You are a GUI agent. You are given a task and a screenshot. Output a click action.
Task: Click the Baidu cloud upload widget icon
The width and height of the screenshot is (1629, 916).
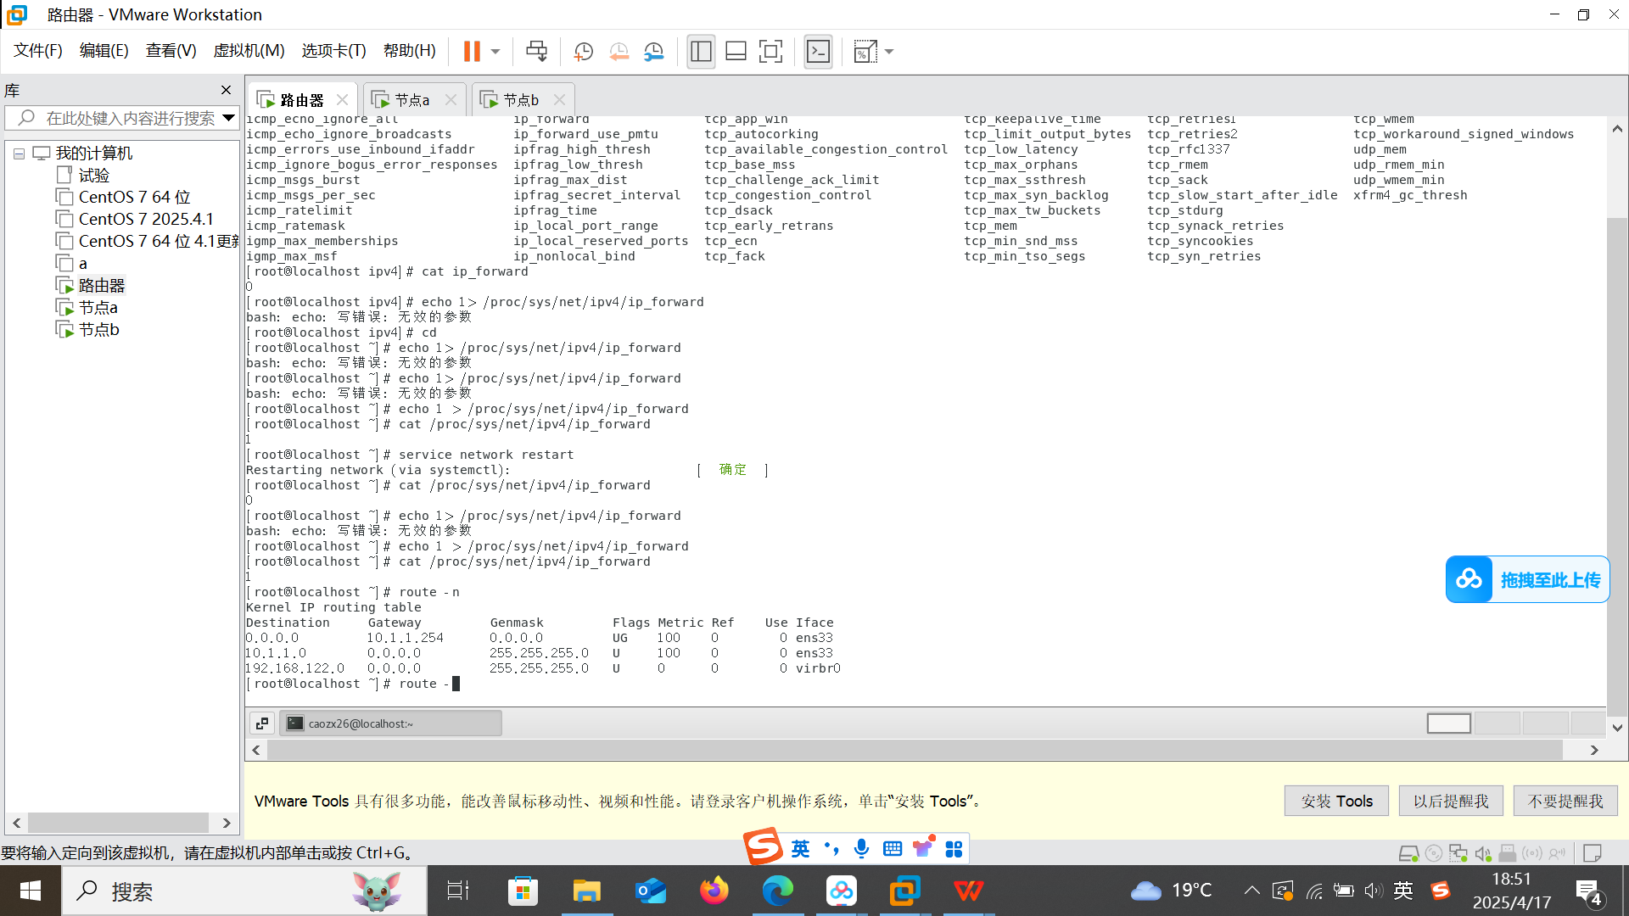pos(1469,579)
